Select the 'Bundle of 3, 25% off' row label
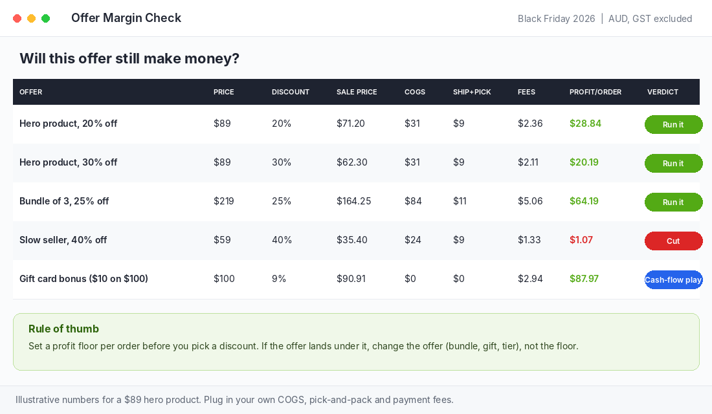Image resolution: width=712 pixels, height=414 pixels. click(x=64, y=201)
